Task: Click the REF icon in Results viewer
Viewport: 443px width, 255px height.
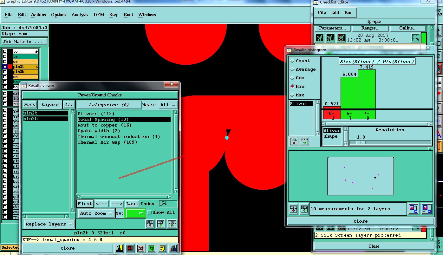Action: click(x=161, y=224)
